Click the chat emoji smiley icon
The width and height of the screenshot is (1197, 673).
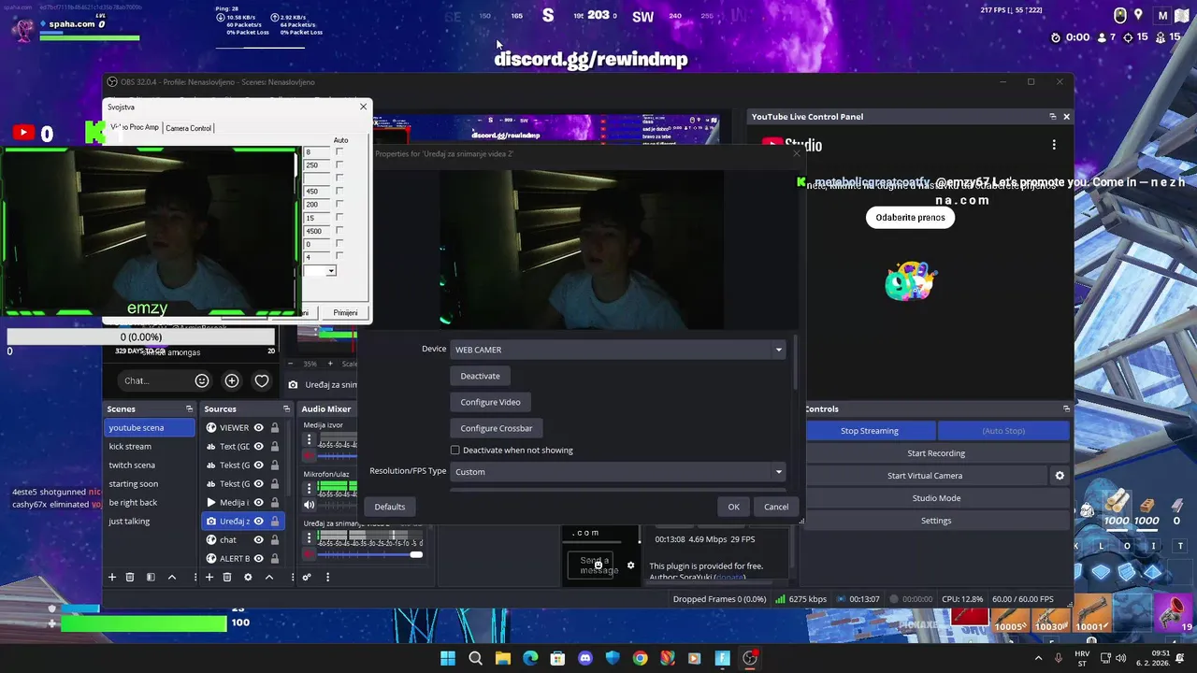click(202, 380)
